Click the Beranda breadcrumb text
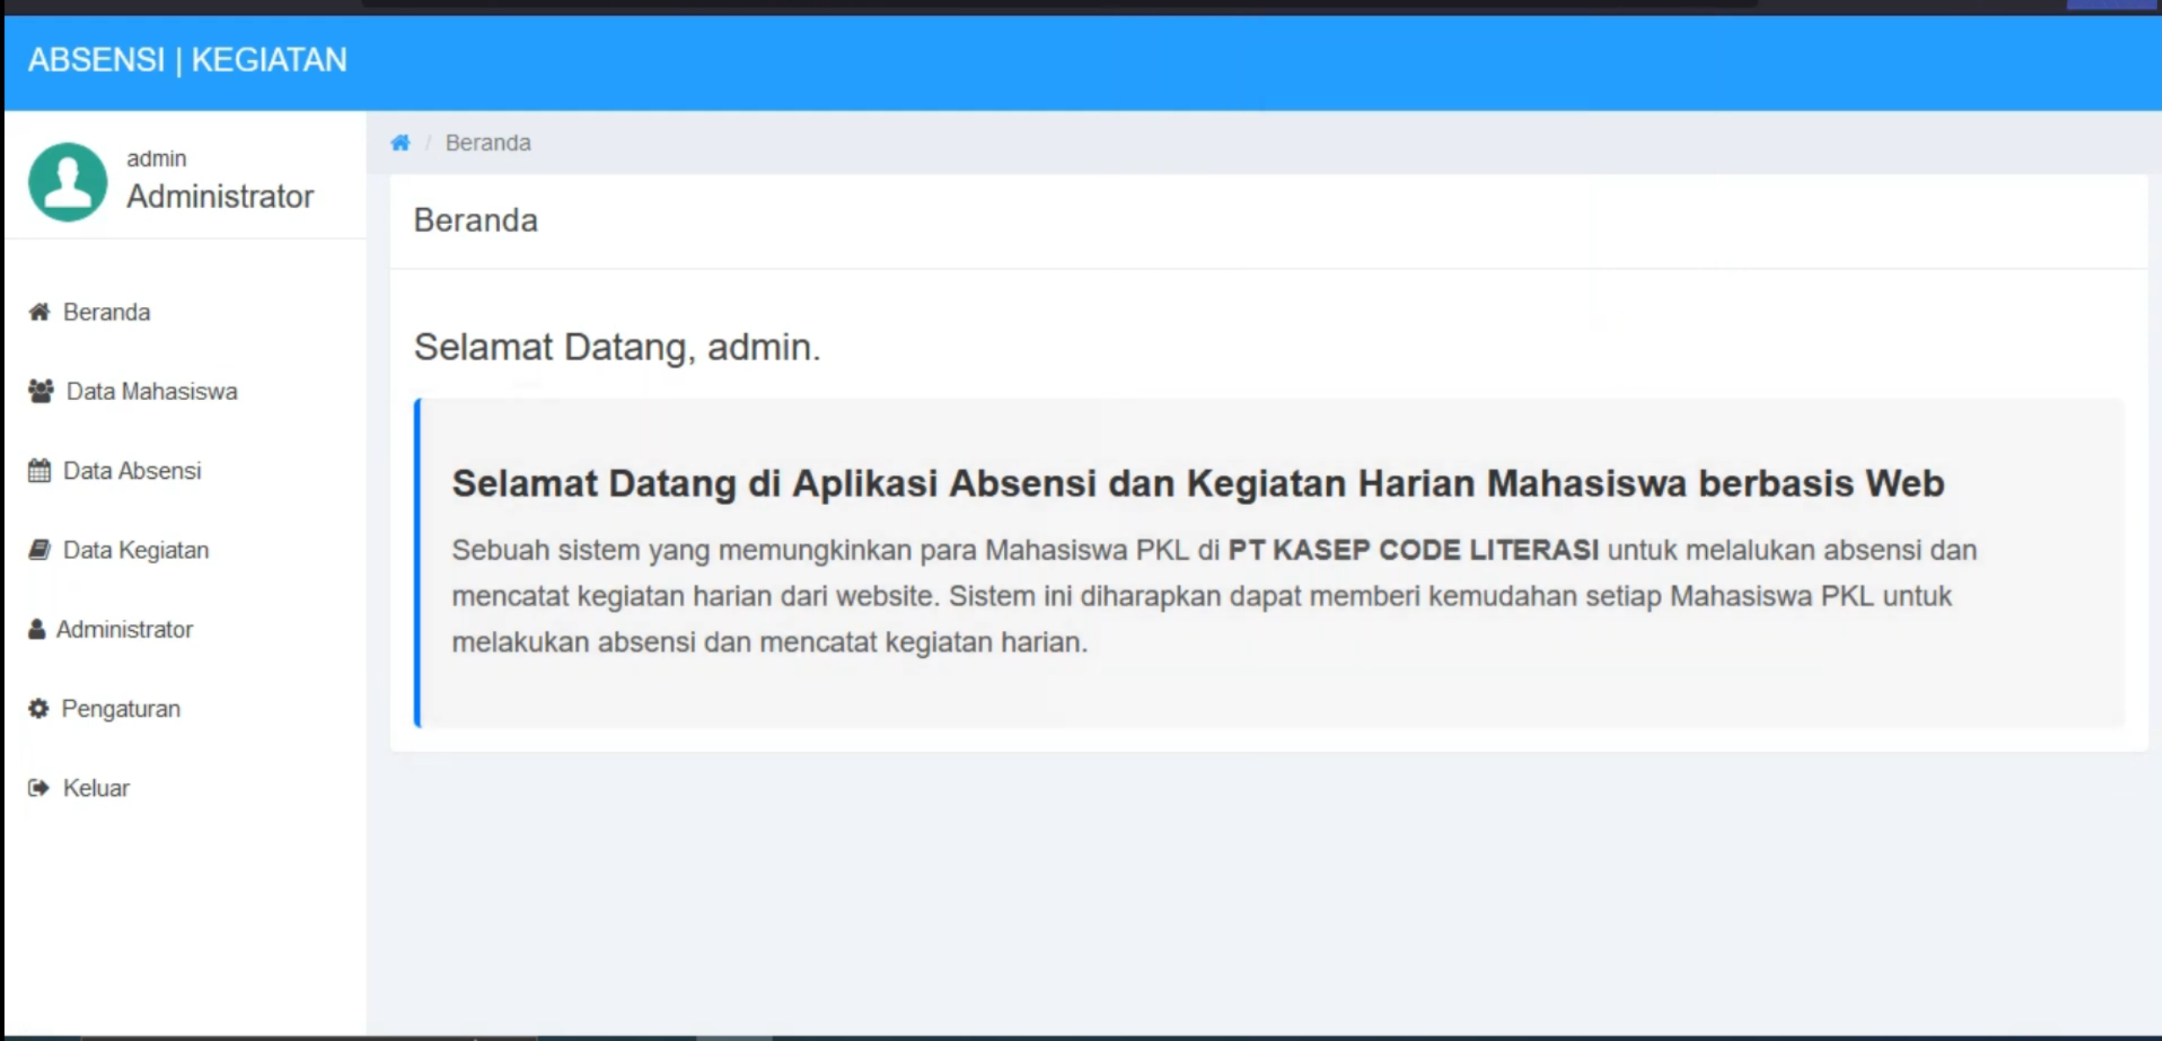The height and width of the screenshot is (1041, 2162). 488,143
